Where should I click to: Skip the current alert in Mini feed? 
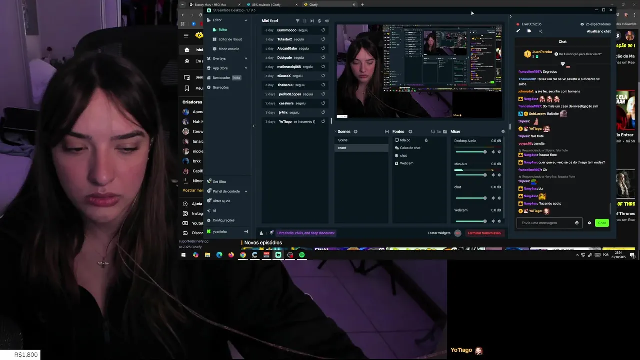tap(312, 21)
